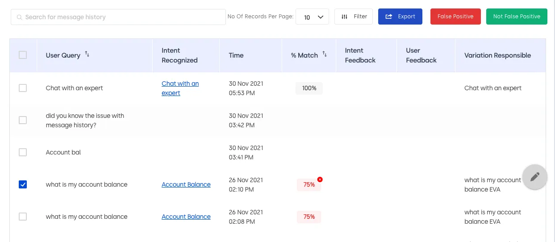This screenshot has width=555, height=242.
Task: Open the 'Chat with an expert' intent link
Action: click(180, 88)
